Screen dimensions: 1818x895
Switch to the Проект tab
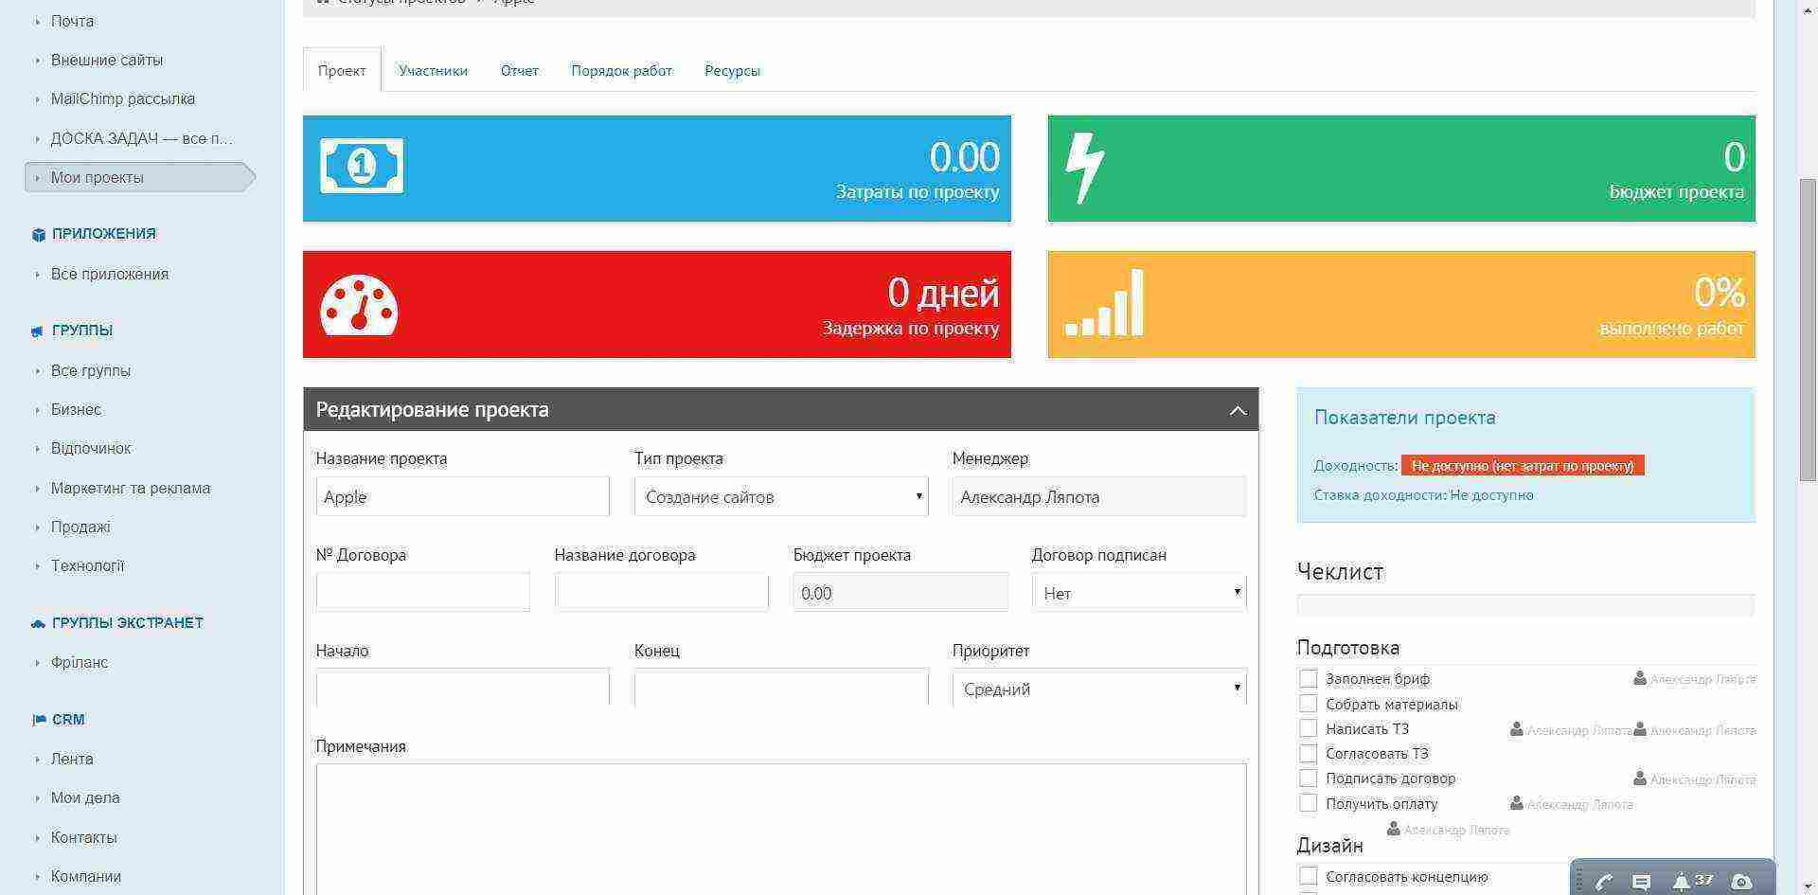coord(342,70)
